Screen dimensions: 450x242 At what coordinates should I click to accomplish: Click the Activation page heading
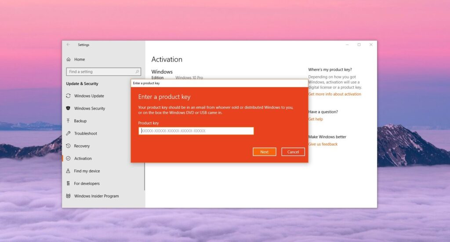tap(167, 59)
